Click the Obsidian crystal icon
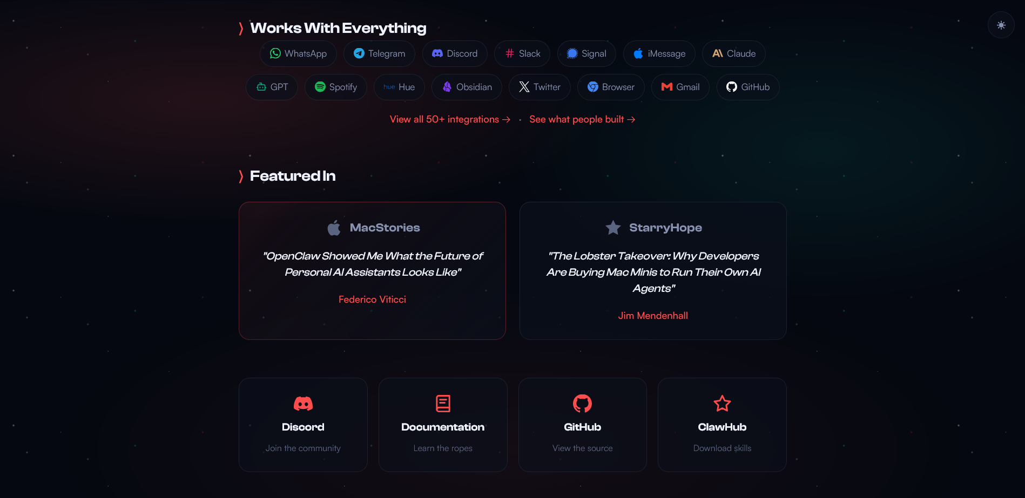The image size is (1025, 498). tap(447, 87)
